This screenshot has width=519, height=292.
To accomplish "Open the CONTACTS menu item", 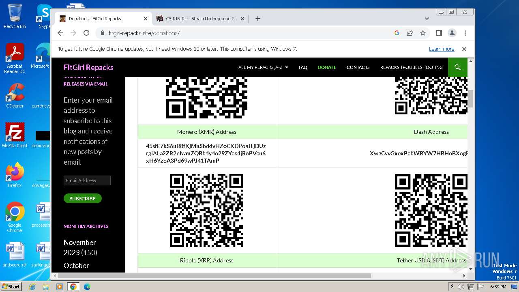I will click(358, 67).
